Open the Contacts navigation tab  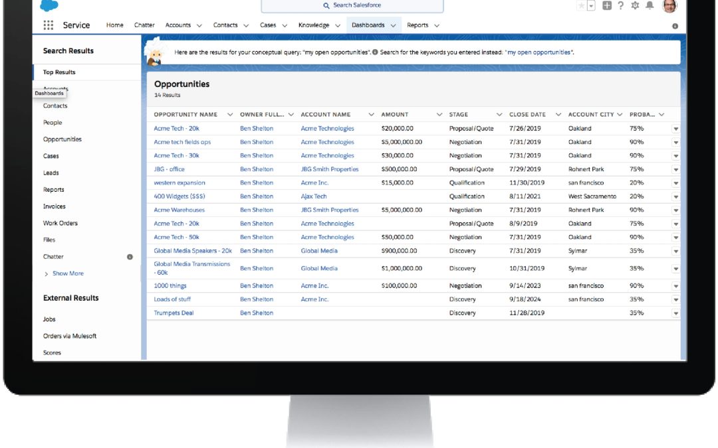click(225, 25)
